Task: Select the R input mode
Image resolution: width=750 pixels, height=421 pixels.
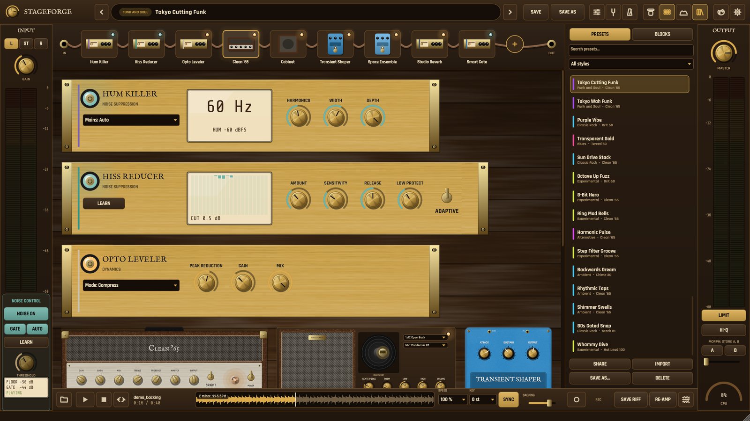Action: (41, 44)
